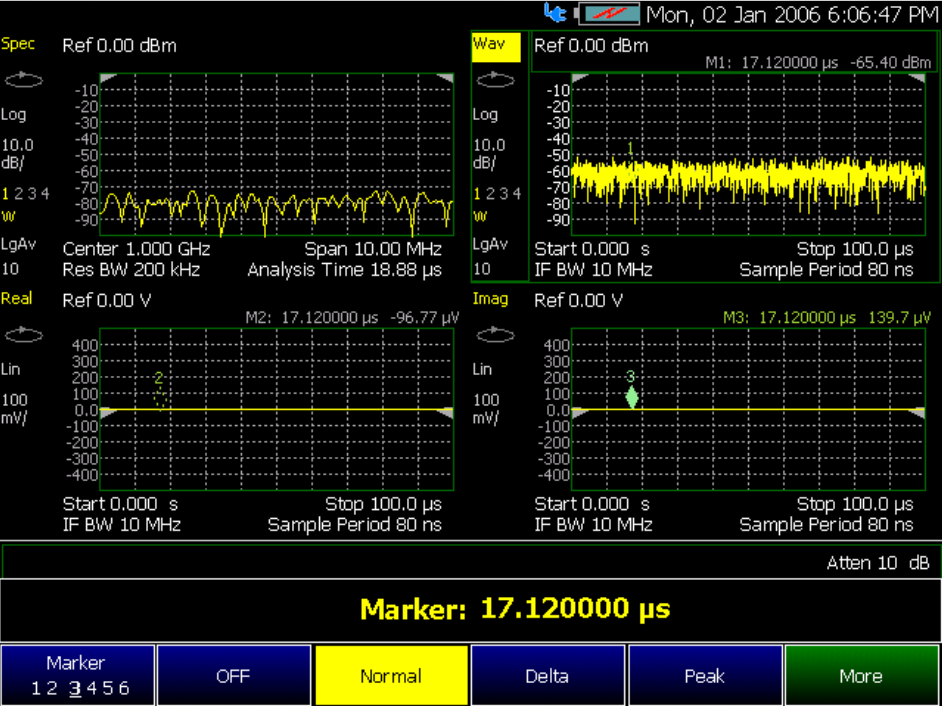The width and height of the screenshot is (942, 706).
Task: Open the More softkey menu
Action: point(862,675)
